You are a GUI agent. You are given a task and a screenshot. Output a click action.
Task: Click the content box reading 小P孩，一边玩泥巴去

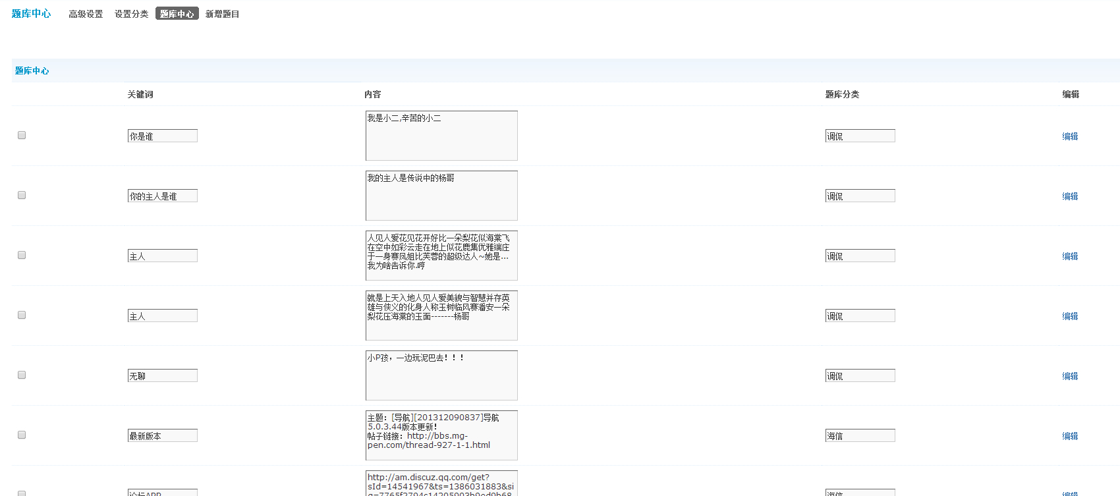click(441, 375)
